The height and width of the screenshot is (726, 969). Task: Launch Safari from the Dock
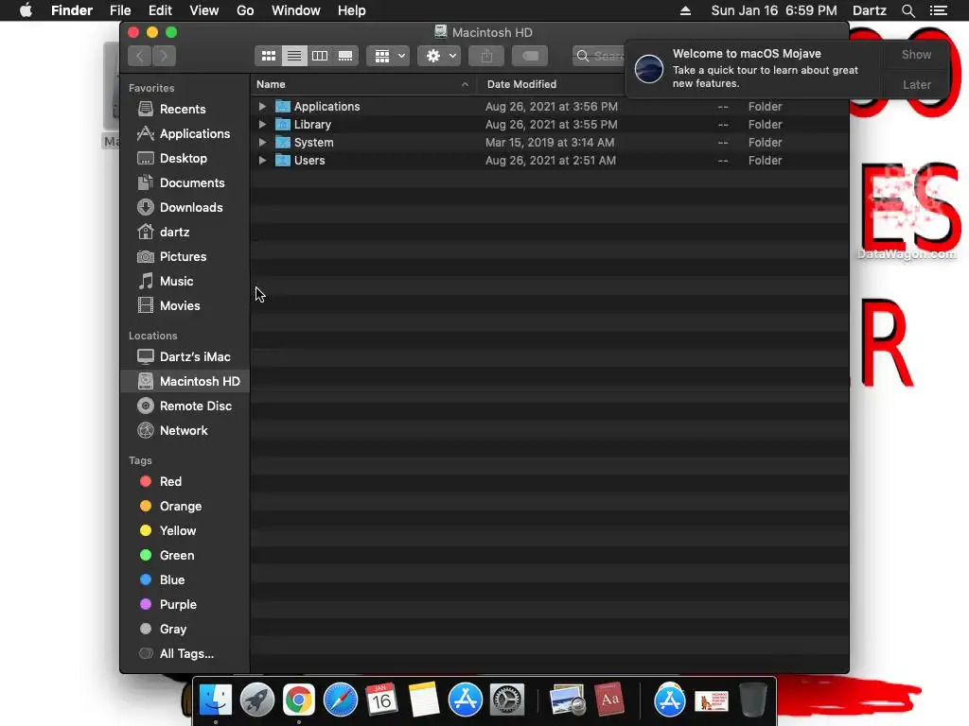(341, 700)
